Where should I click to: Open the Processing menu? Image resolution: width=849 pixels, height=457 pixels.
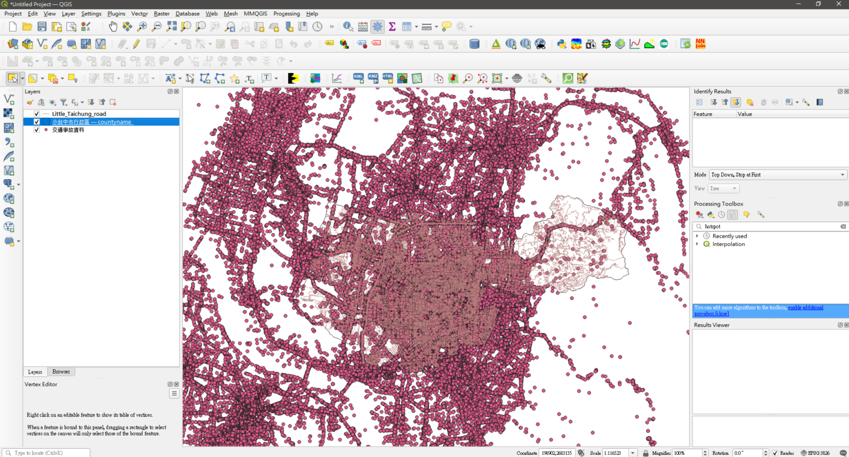(286, 13)
